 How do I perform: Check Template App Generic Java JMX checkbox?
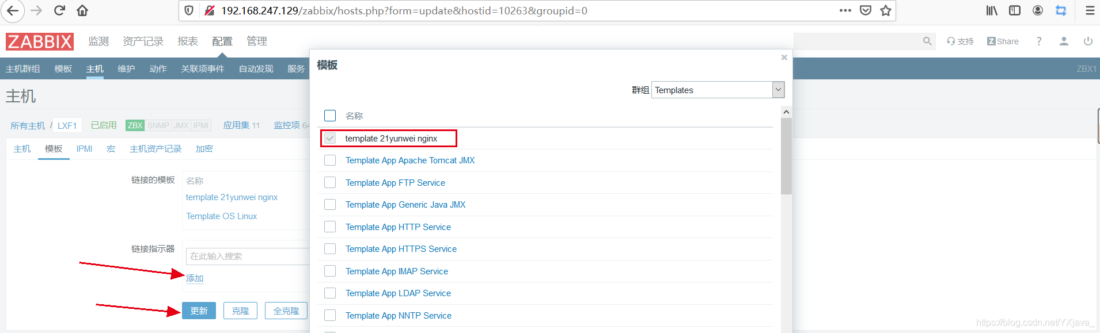coord(330,205)
